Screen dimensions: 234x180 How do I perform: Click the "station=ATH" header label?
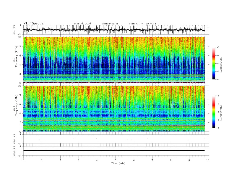[x=110, y=24]
